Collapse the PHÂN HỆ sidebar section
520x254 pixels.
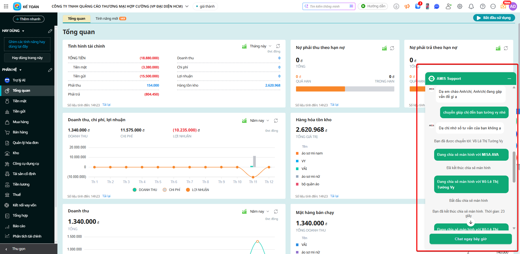[20, 70]
